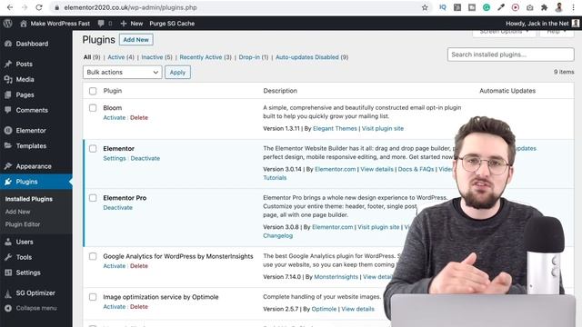Open Dashboard in the sidebar

click(x=32, y=44)
